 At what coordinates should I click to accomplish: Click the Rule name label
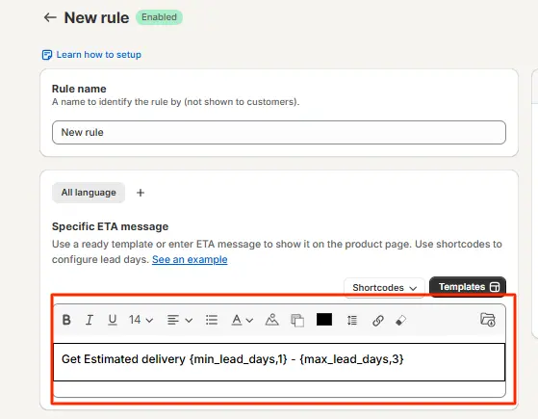click(x=79, y=89)
